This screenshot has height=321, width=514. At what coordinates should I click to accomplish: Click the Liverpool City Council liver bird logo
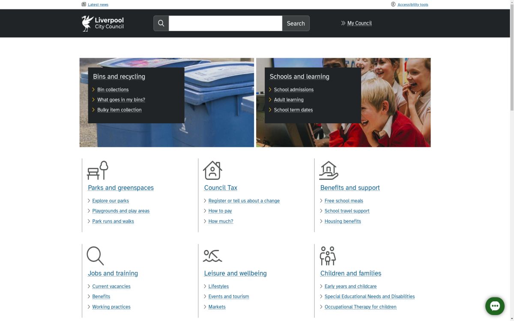tap(87, 23)
